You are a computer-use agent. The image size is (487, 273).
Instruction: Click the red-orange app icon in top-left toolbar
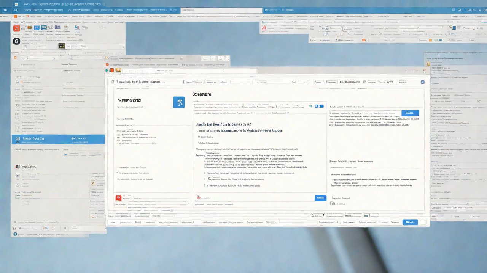16,28
